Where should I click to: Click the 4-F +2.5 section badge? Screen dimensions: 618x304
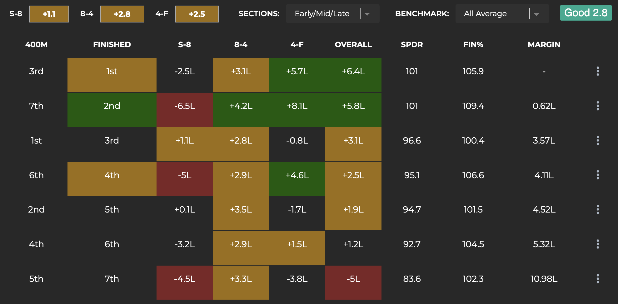point(197,14)
